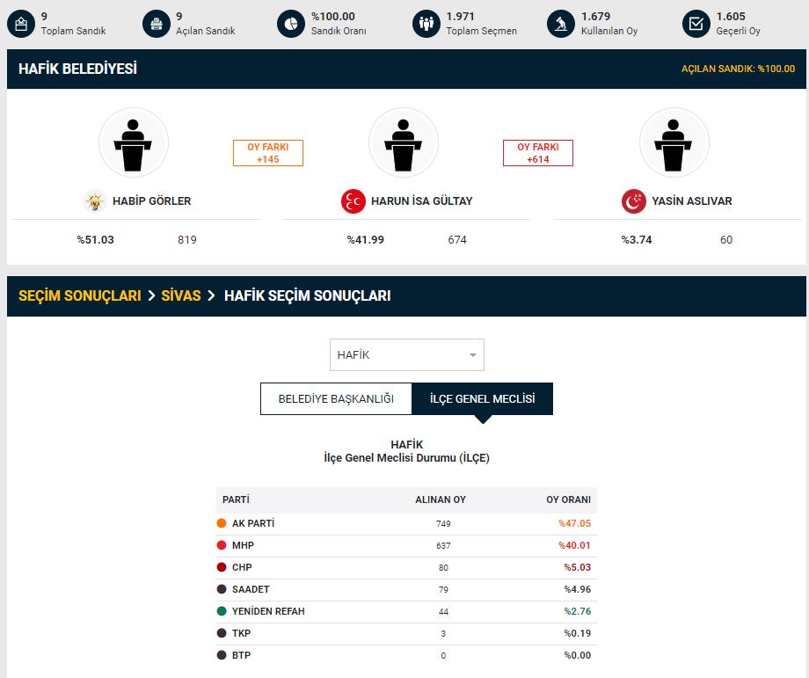
Task: Click Yasin Aslıvar's party logo
Action: point(633,201)
